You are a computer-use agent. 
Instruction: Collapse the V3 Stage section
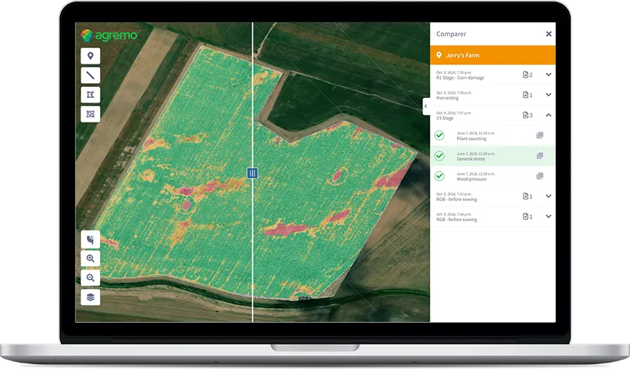point(548,115)
